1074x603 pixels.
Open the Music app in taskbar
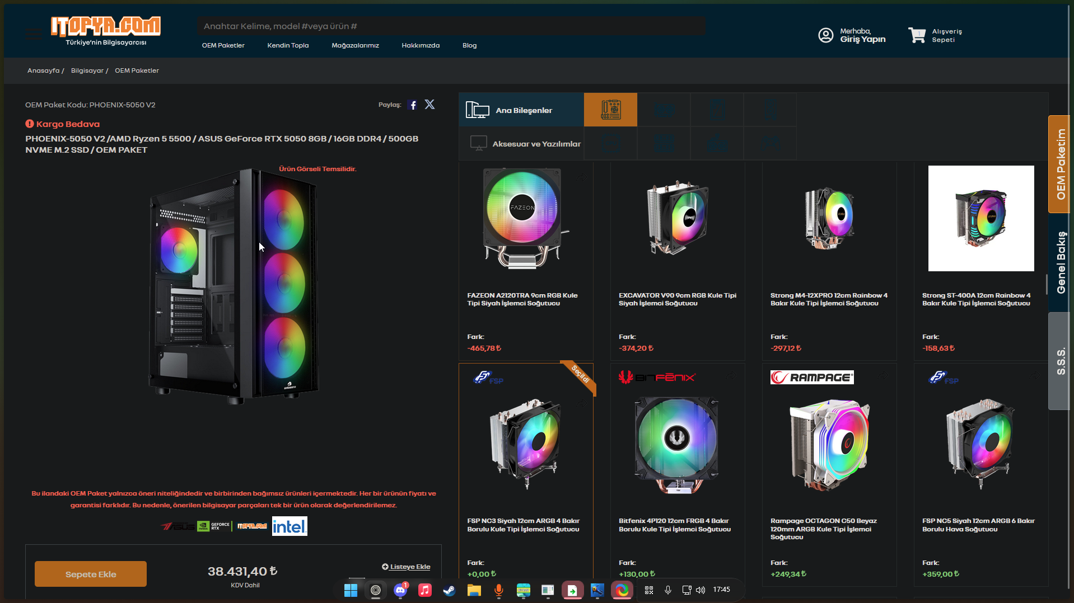(x=425, y=590)
